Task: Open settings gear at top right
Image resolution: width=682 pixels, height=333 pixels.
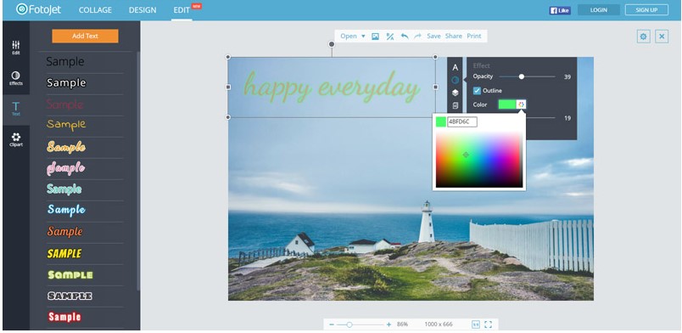Action: (643, 37)
